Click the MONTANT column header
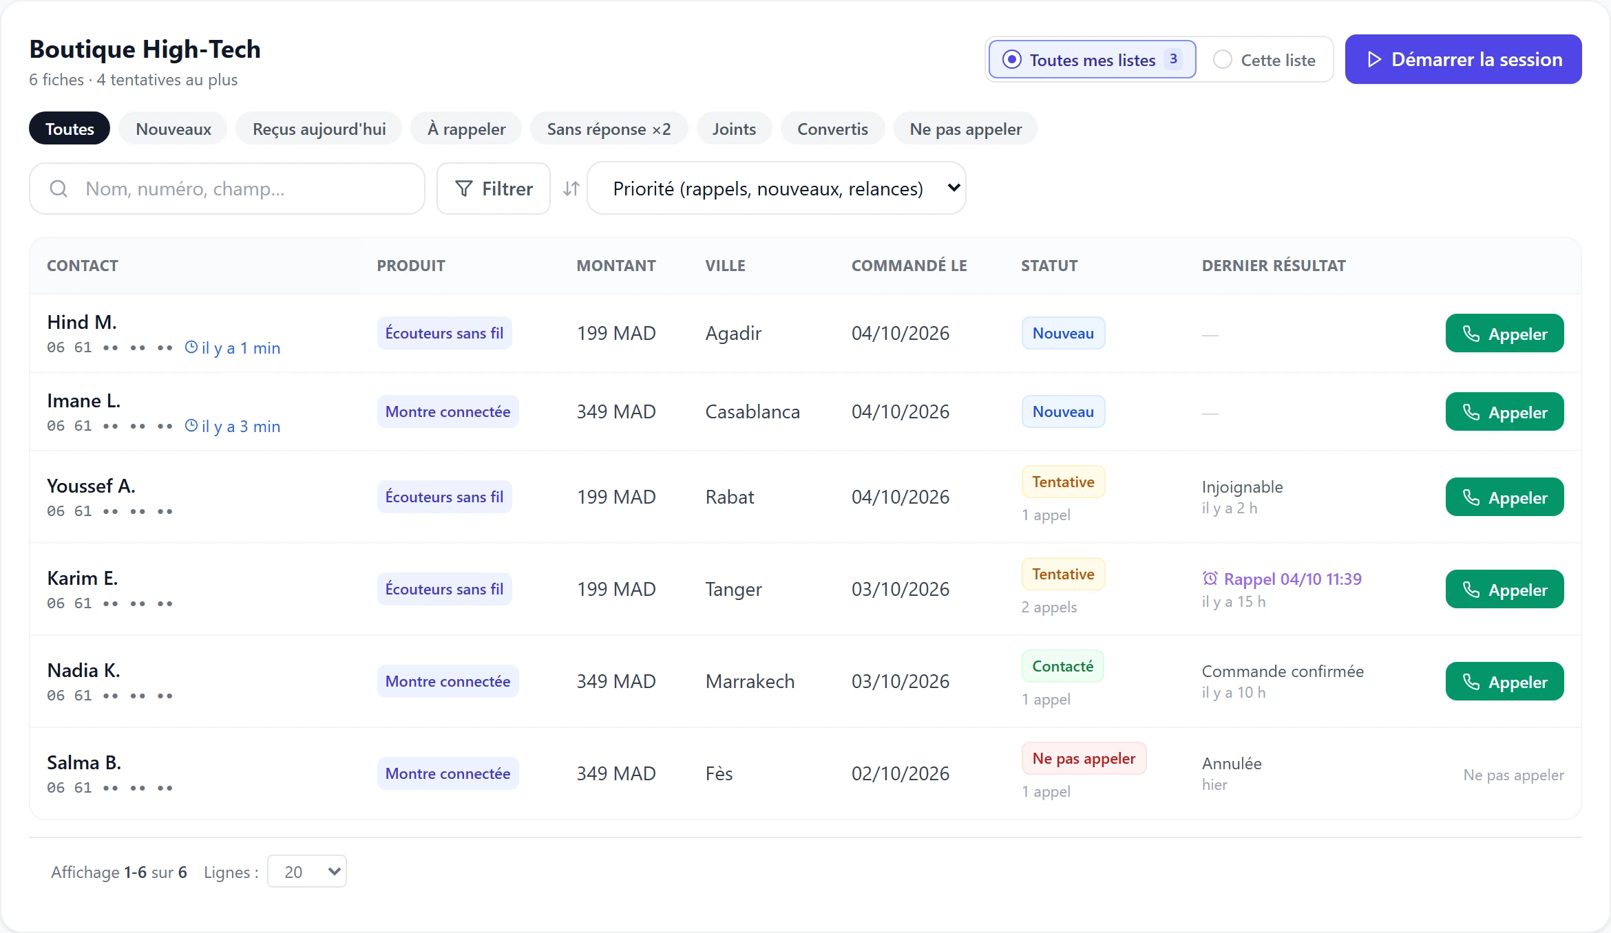Screen dimensions: 1611x933 coord(616,266)
